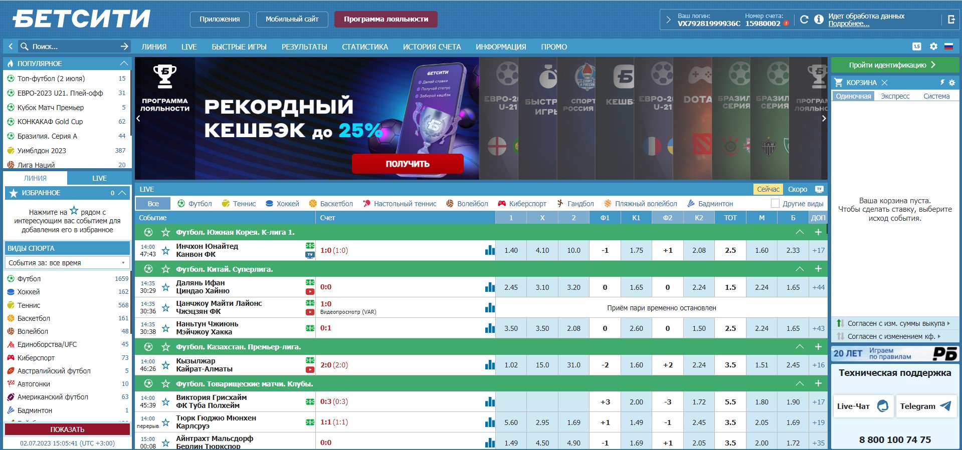962x450 pixels.
Task: Open the РЕЗУЛЬТАТЫ menu item
Action: point(304,47)
